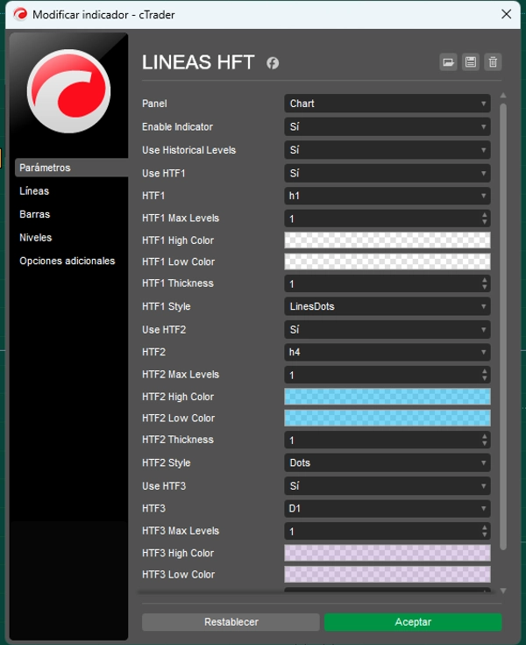Open the HTF2 timeframe dropdown showing h4
This screenshot has height=645, width=526.
[x=387, y=352]
